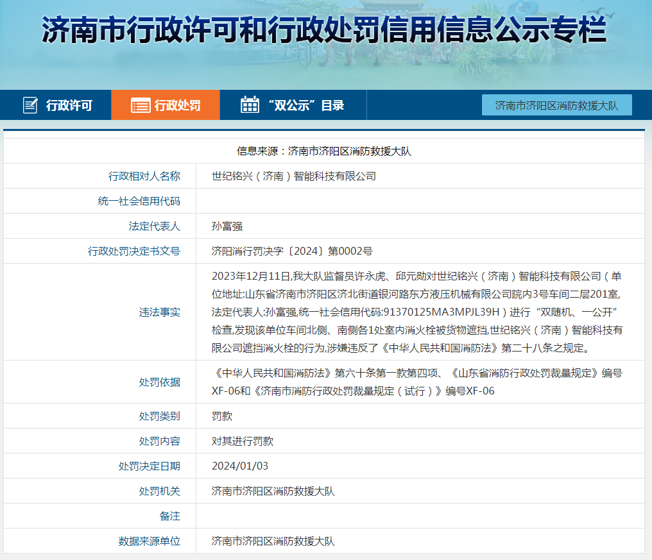Click the label 统一社会信用代码
652x560 pixels.
(139, 201)
